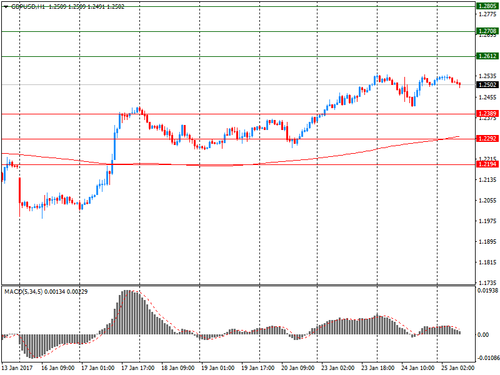
Task: Click the 1.1735 price scale value
Action: 487,283
